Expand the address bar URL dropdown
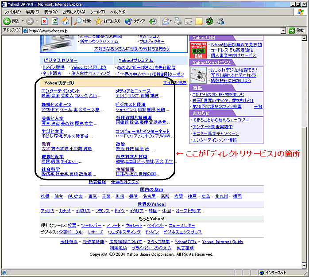Viewport: 309px width, 277px height. click(283, 31)
